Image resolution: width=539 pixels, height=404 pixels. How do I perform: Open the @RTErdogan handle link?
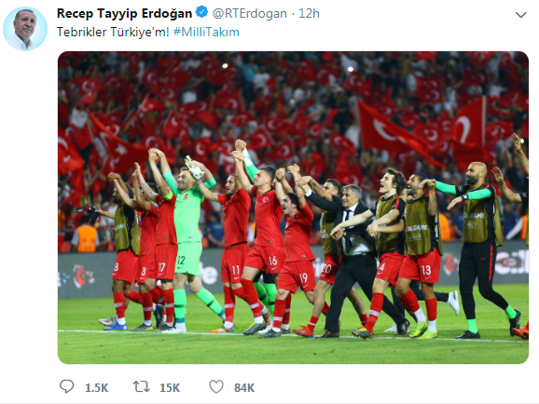[x=250, y=14]
